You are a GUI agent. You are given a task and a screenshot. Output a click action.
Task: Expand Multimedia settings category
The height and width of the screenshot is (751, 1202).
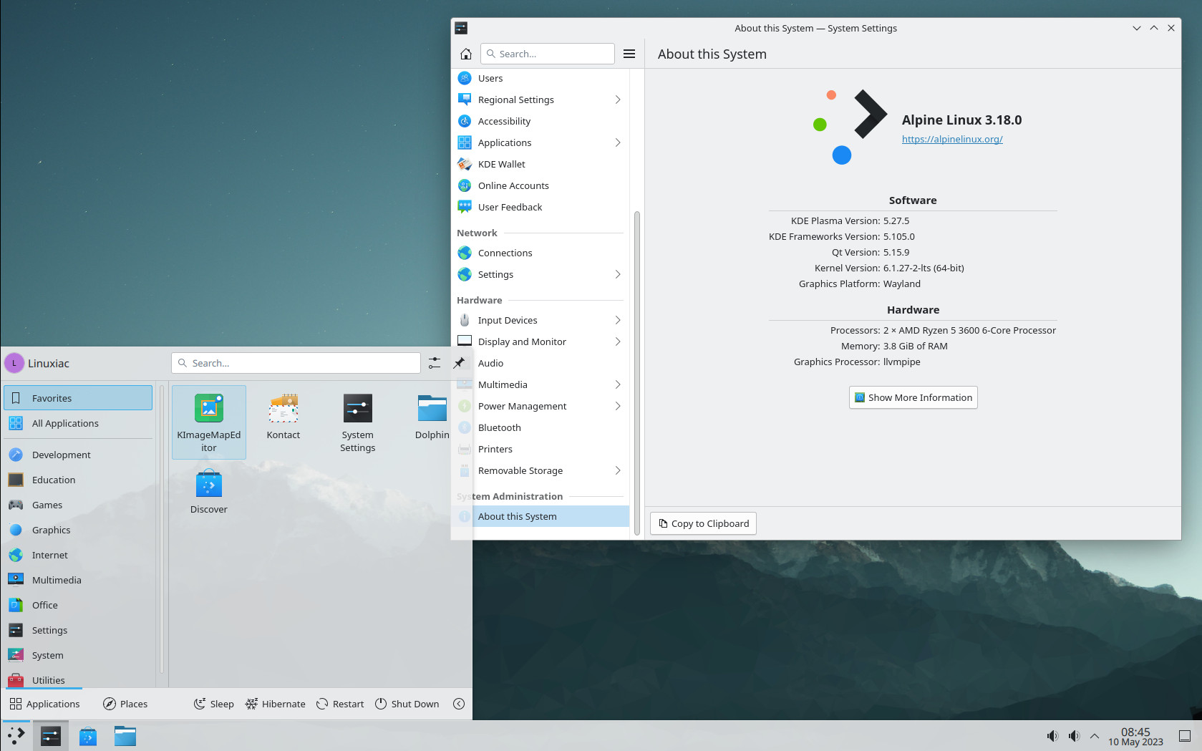click(x=541, y=384)
